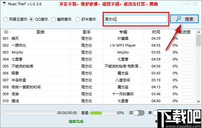Click the 00:00/00:00 playback time
The width and height of the screenshot is (202, 128).
click(x=67, y=113)
